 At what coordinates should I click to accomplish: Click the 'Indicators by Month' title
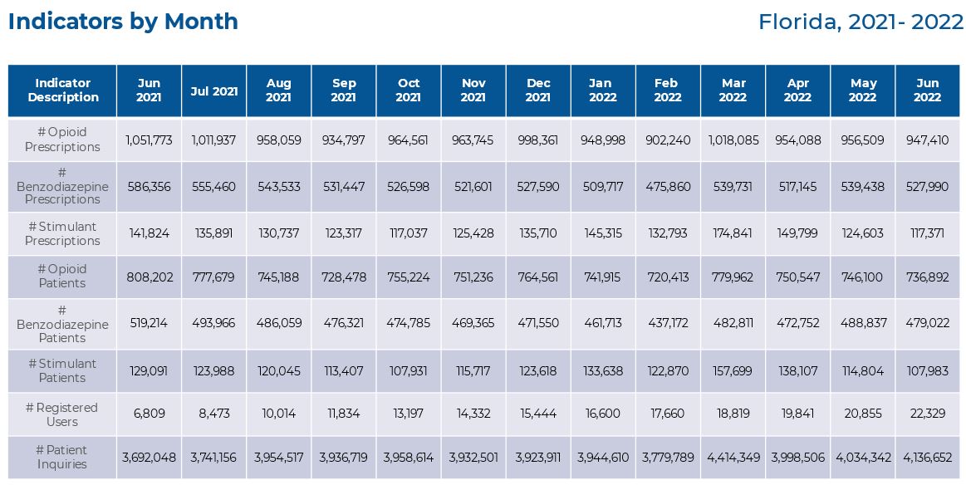click(x=123, y=22)
